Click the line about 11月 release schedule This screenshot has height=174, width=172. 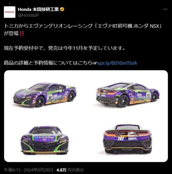[64, 48]
